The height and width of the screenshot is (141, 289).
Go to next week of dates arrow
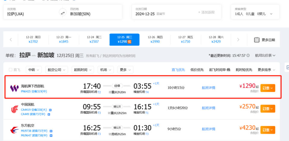coord(238,39)
